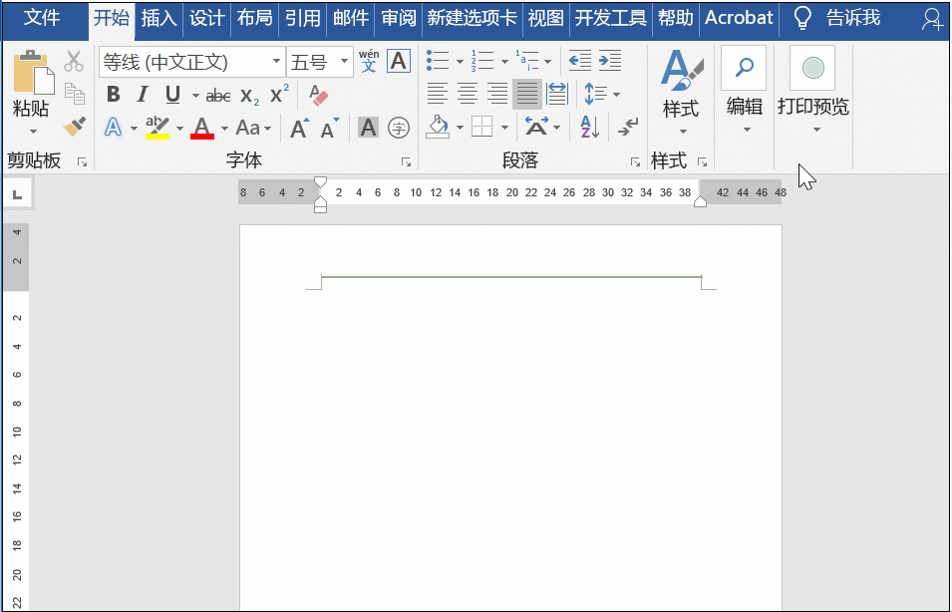This screenshot has height=612, width=952.
Task: Click the line spacing icon
Action: [595, 94]
